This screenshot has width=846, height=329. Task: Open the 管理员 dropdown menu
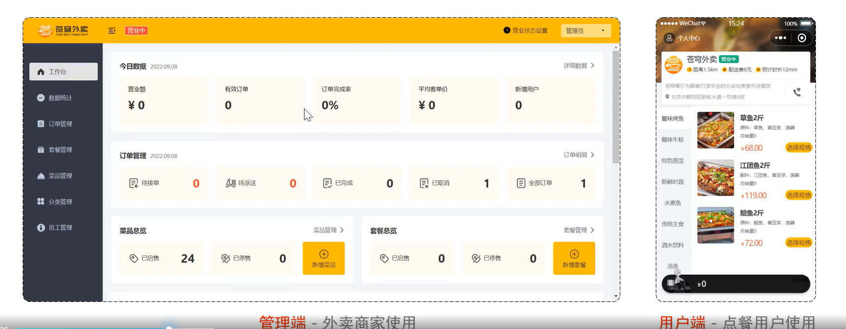[586, 31]
